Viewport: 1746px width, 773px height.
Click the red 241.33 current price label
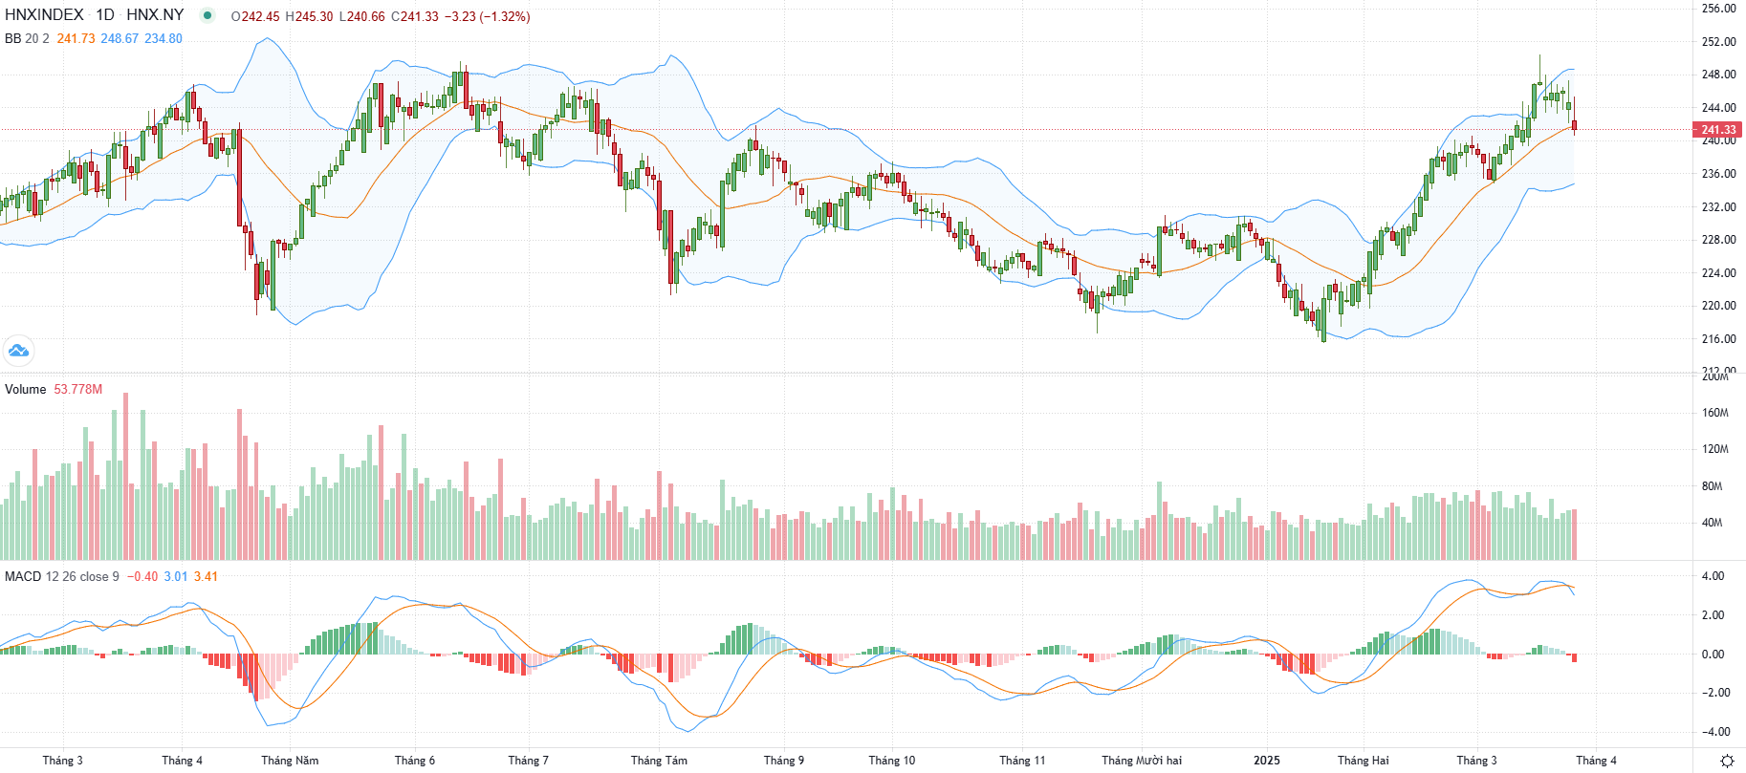click(x=1718, y=129)
